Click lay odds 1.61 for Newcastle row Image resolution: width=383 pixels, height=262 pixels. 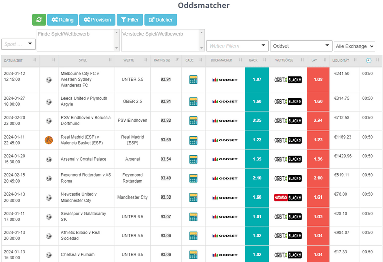pyautogui.click(x=318, y=198)
